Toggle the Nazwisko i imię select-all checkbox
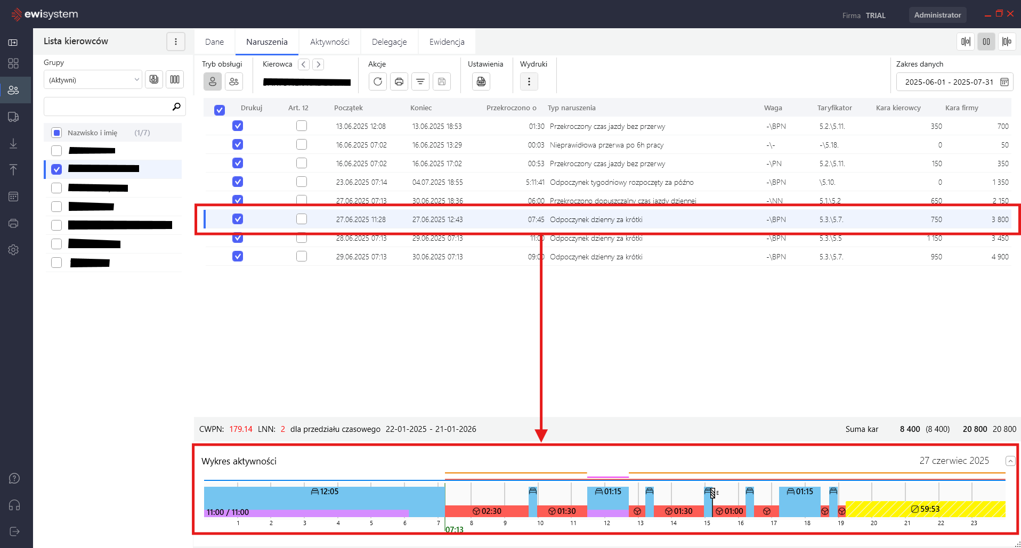1021x548 pixels. click(x=56, y=133)
